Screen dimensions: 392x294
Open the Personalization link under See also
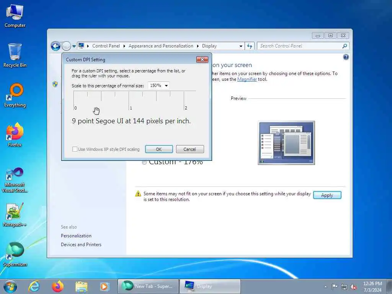click(76, 236)
